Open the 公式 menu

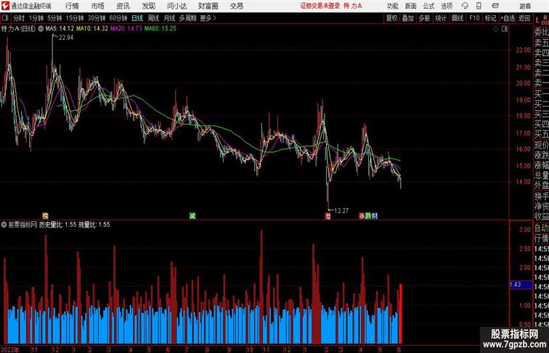click(428, 6)
